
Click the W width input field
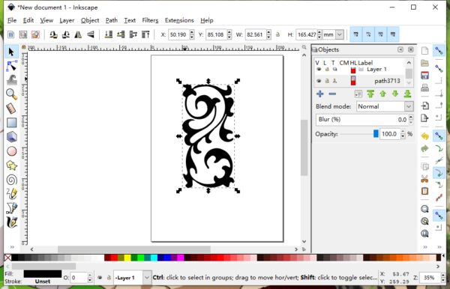point(255,34)
